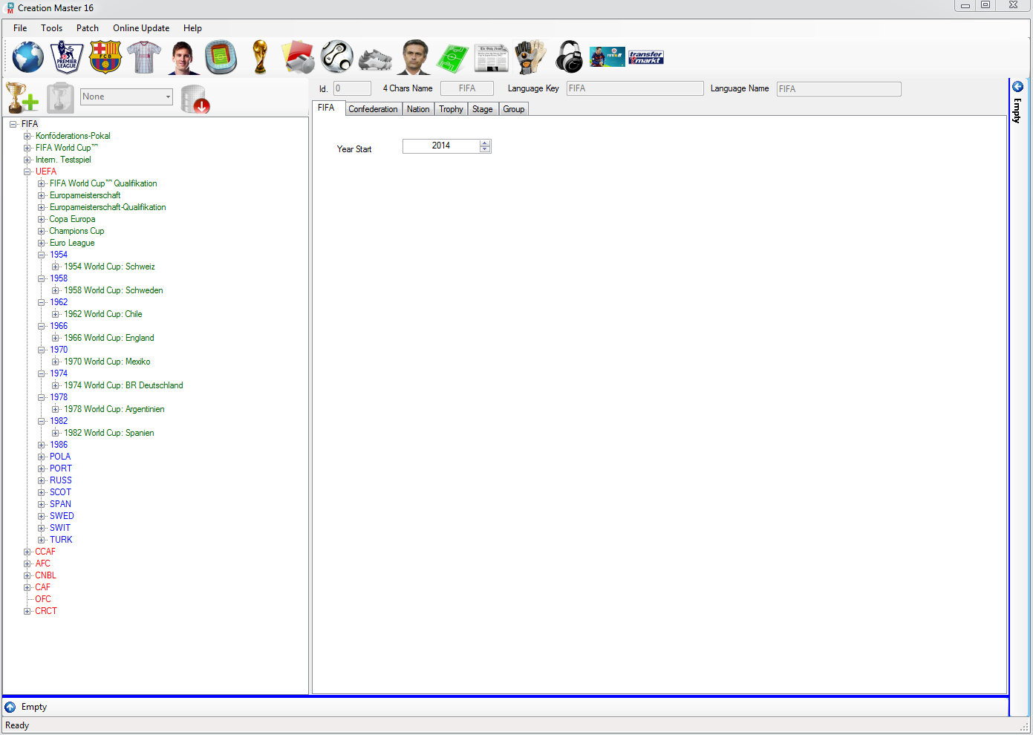Click the add trophy icon with plus
Image resolution: width=1033 pixels, height=735 pixels.
22,98
